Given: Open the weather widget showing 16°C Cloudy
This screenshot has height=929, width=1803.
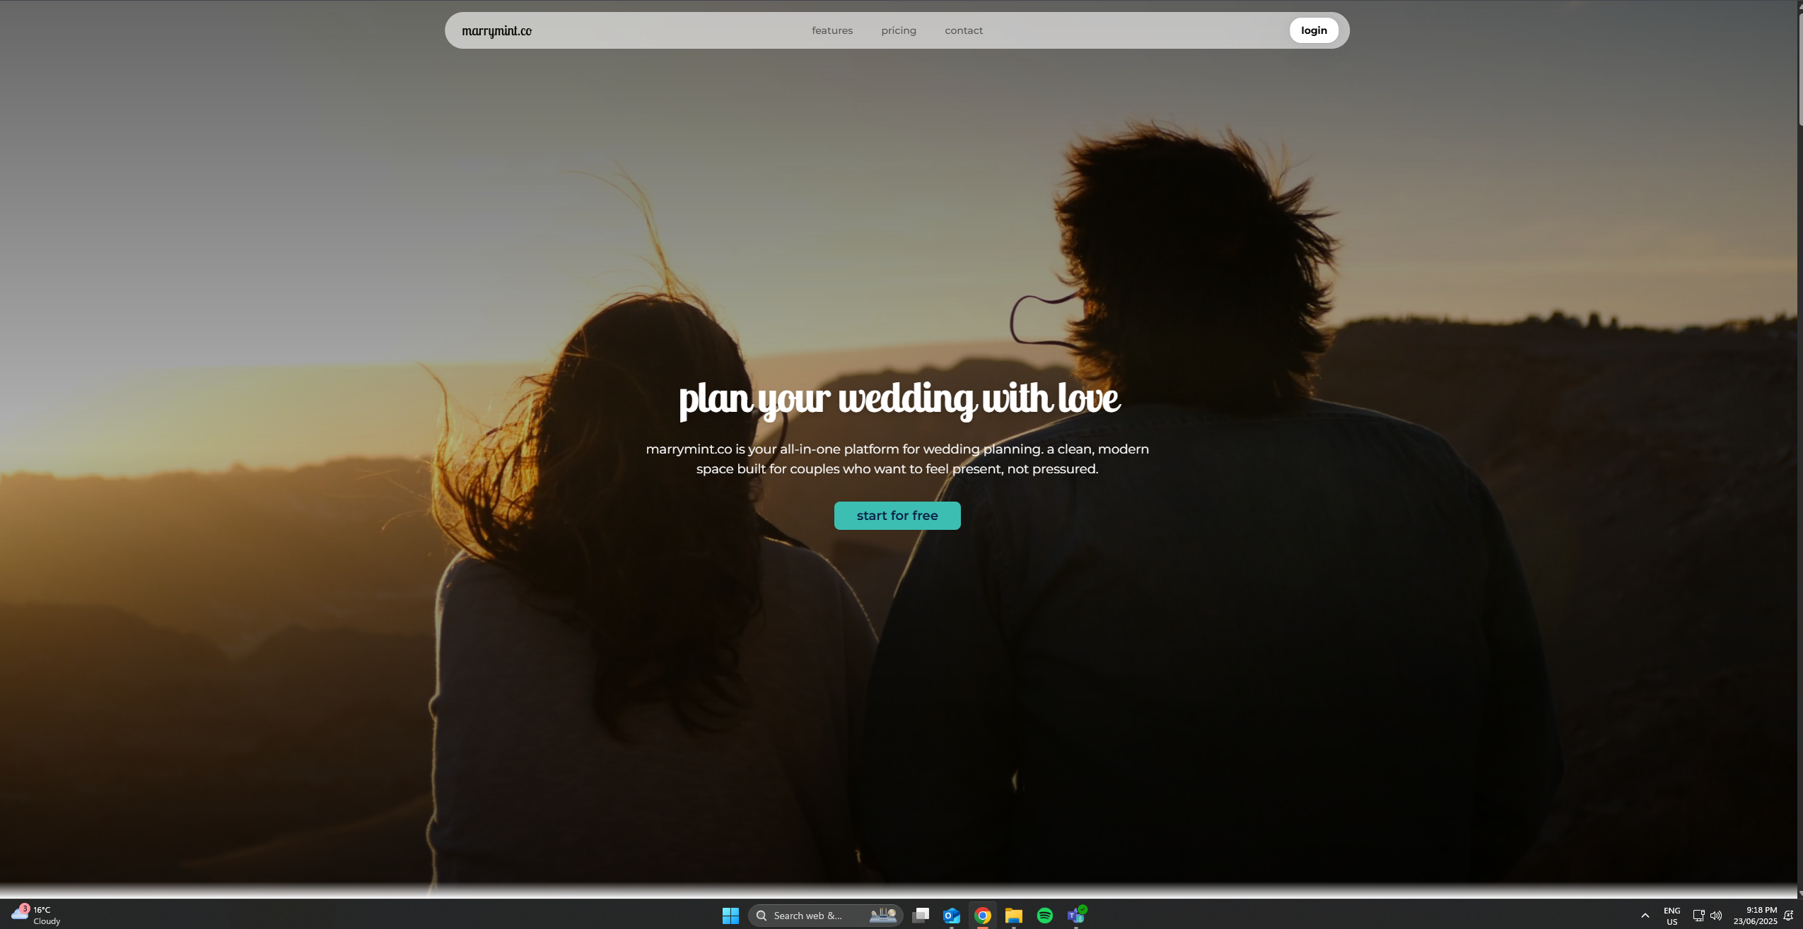Looking at the screenshot, I should point(37,916).
